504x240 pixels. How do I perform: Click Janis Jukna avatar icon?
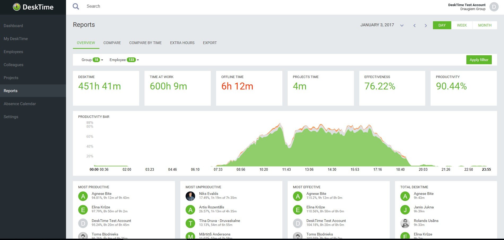(x=405, y=210)
